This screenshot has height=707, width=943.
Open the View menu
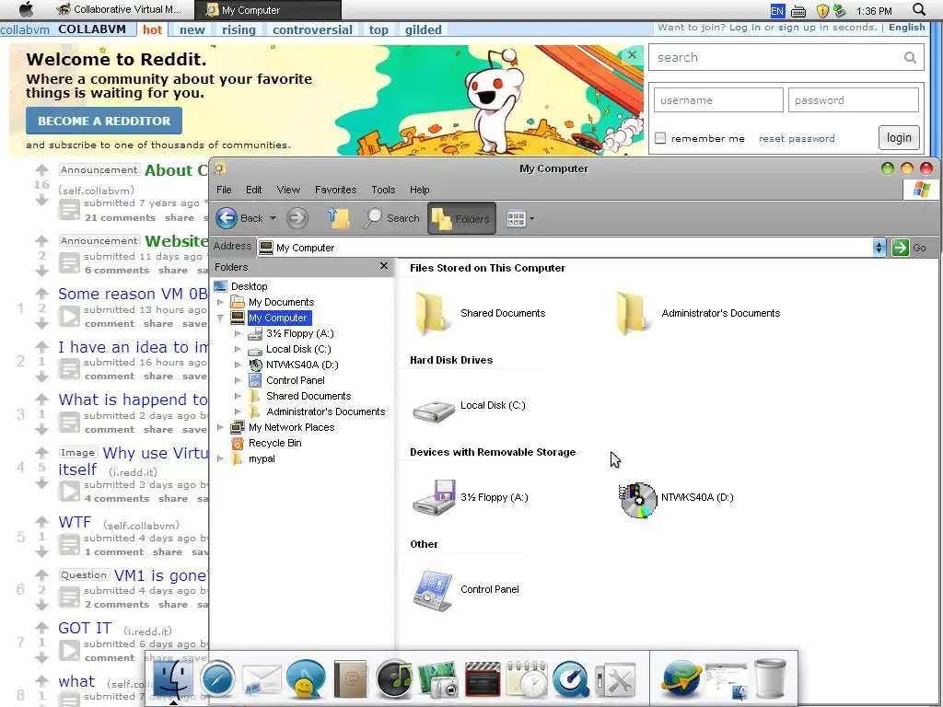tap(288, 190)
